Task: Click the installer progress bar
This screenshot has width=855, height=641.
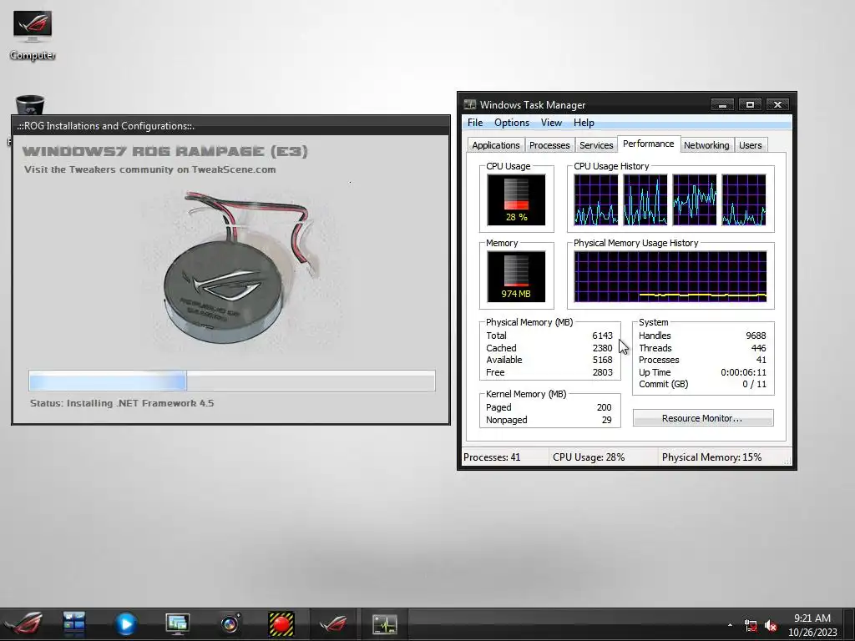Action: pyautogui.click(x=232, y=381)
